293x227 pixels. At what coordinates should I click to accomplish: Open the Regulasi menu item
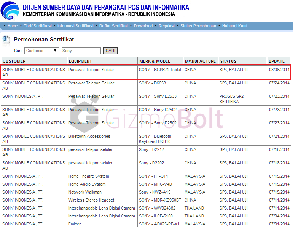[167, 26]
